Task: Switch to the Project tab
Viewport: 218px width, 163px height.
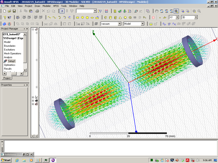Action: (7, 78)
